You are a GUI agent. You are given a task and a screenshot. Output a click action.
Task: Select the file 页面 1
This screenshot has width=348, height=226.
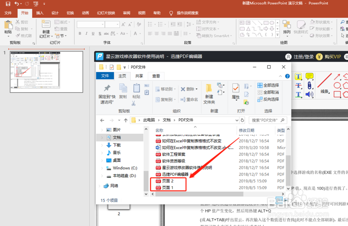[x=168, y=188]
